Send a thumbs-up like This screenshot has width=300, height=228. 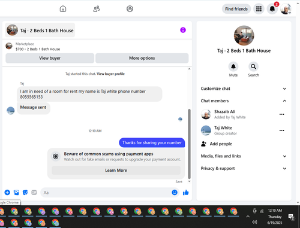click(x=186, y=193)
